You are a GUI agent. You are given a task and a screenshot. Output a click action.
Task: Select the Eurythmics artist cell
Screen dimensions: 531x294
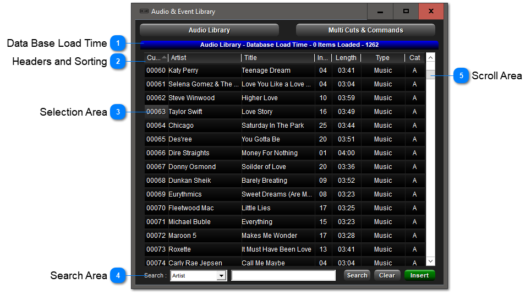[x=204, y=194]
